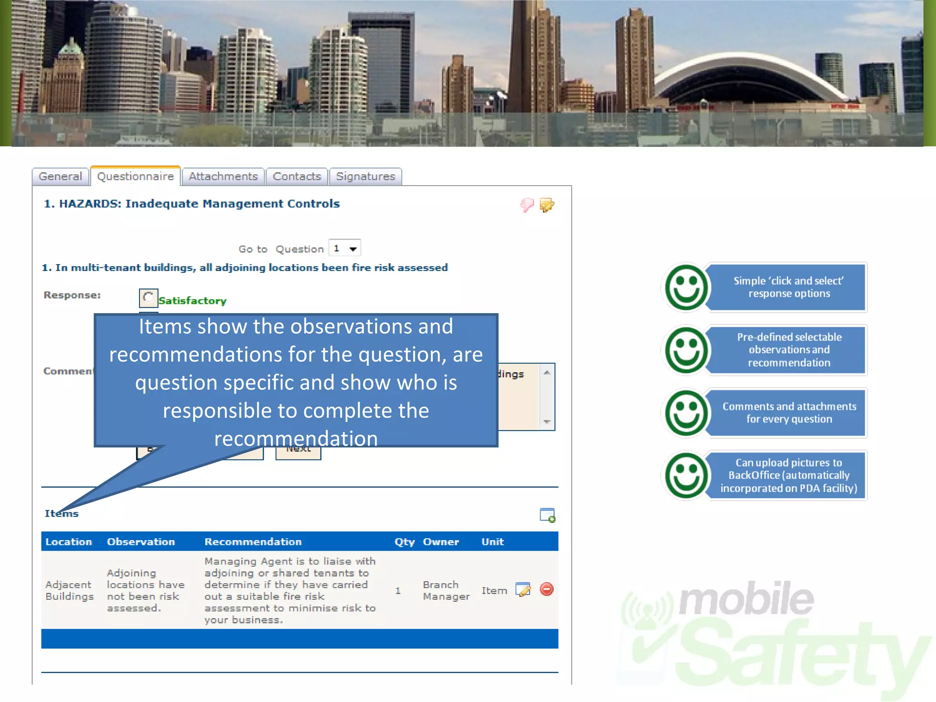Click the Recommendation column header
The image size is (936, 702).
(x=253, y=542)
